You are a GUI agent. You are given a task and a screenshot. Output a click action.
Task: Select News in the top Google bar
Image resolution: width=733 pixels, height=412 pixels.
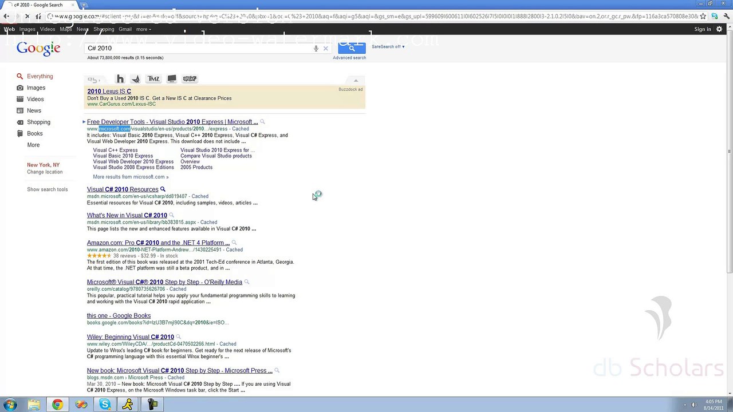[x=82, y=29]
